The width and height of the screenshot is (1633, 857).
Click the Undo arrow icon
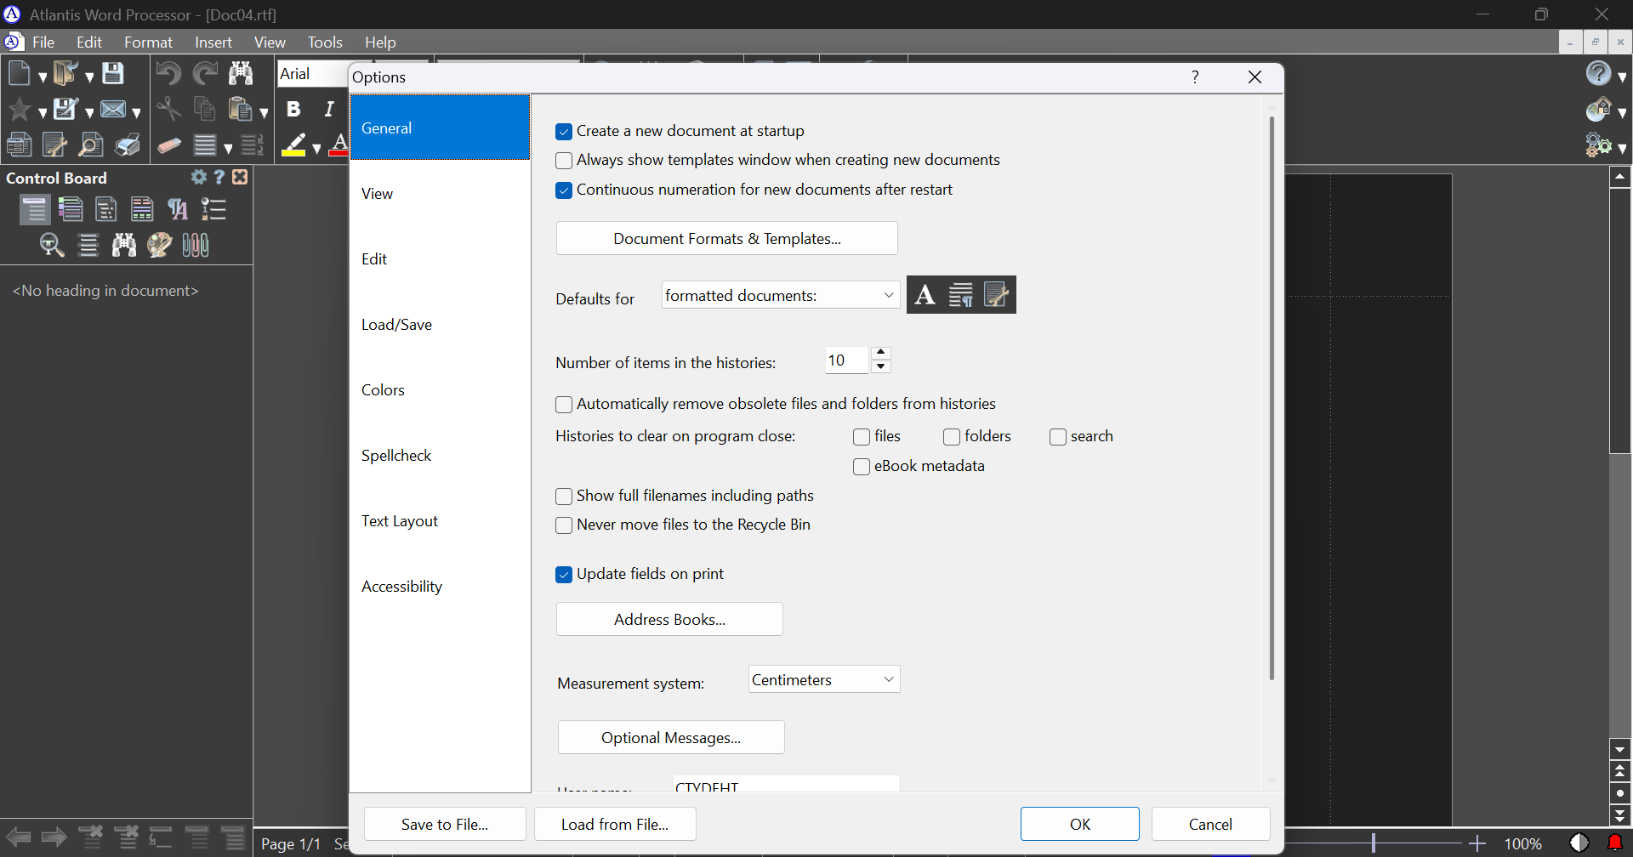click(168, 73)
